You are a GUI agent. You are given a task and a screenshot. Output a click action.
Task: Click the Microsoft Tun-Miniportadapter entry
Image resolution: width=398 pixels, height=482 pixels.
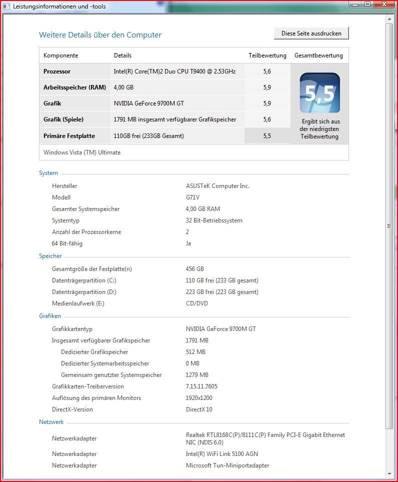227,465
